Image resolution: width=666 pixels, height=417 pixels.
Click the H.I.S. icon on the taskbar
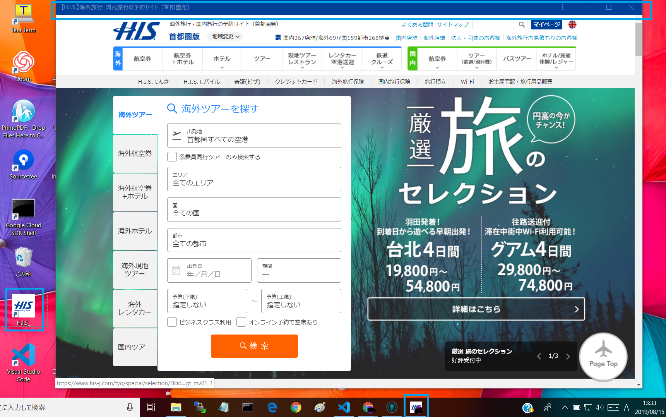pyautogui.click(x=416, y=407)
